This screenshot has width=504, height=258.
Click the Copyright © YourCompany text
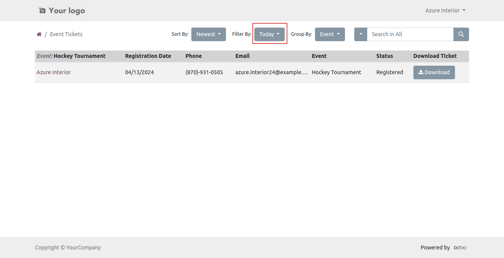click(68, 248)
